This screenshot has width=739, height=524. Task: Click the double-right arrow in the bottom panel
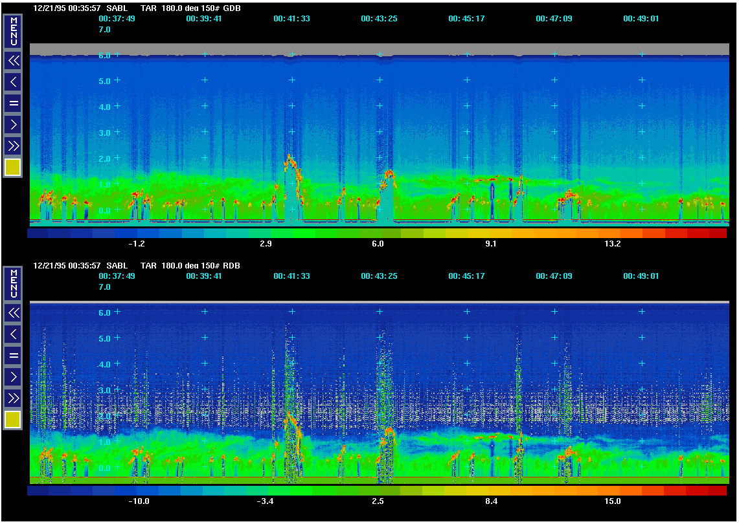tap(13, 397)
